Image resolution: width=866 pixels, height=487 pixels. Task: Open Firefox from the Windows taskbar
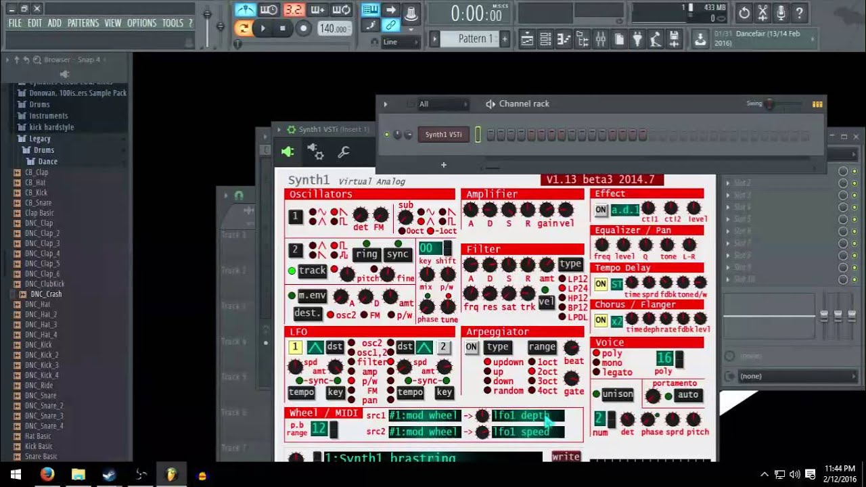tap(47, 474)
